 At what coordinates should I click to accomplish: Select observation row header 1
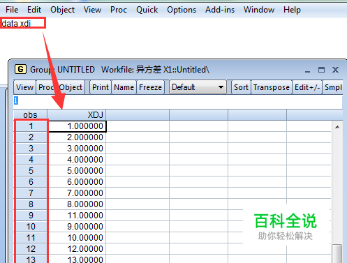click(x=31, y=126)
